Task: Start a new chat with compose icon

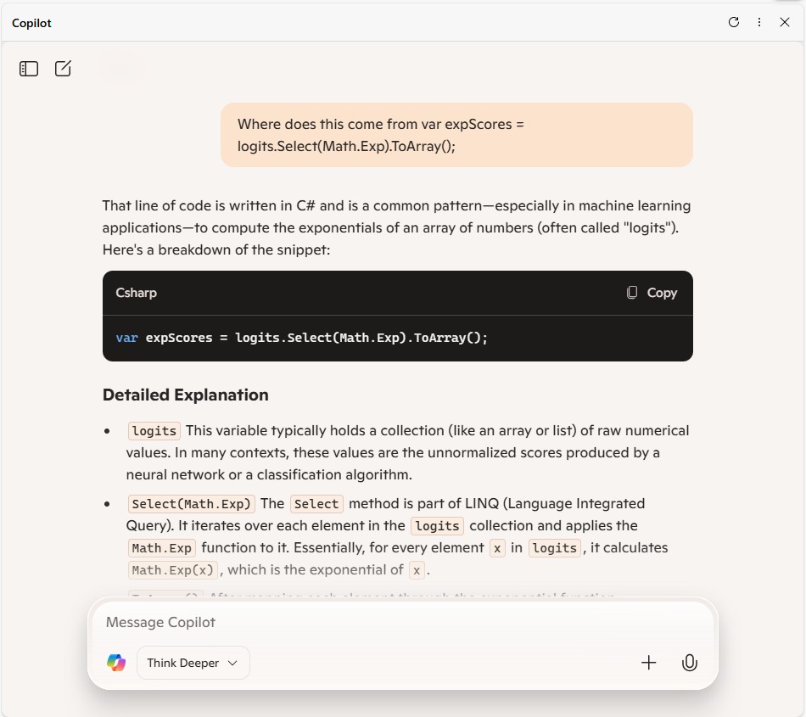Action: [63, 69]
